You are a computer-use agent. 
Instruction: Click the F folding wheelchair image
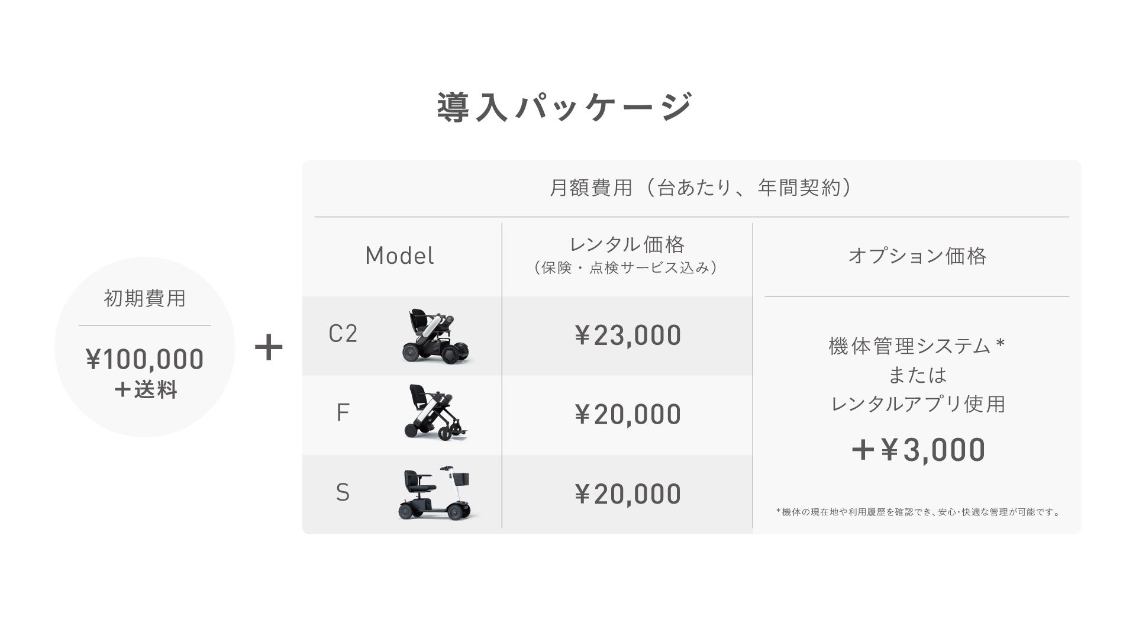(x=437, y=412)
